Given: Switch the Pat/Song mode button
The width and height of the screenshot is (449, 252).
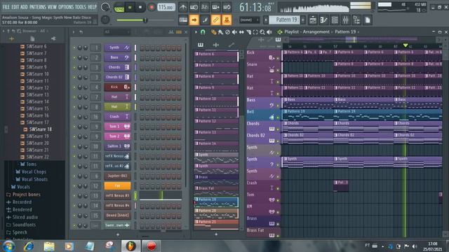Looking at the screenshot, I should point(119,8).
